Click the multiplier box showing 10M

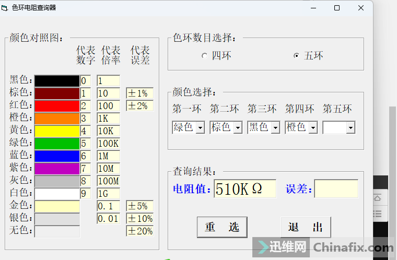point(108,169)
